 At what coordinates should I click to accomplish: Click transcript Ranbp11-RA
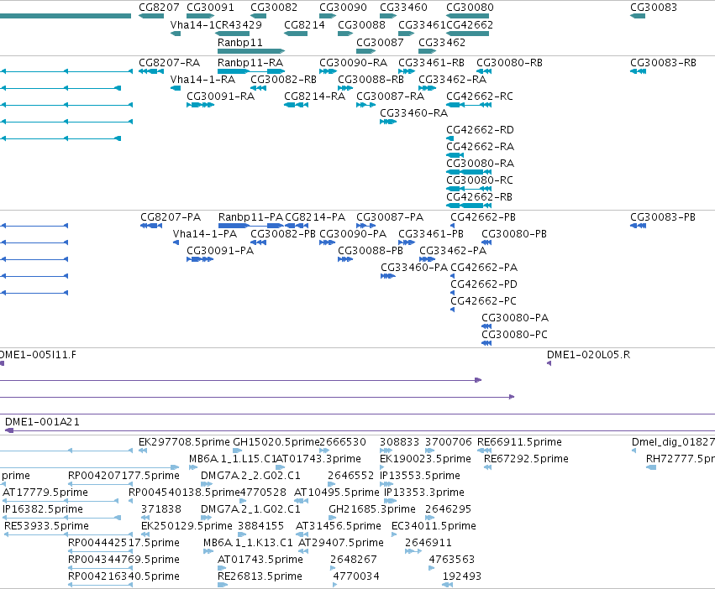(250, 63)
